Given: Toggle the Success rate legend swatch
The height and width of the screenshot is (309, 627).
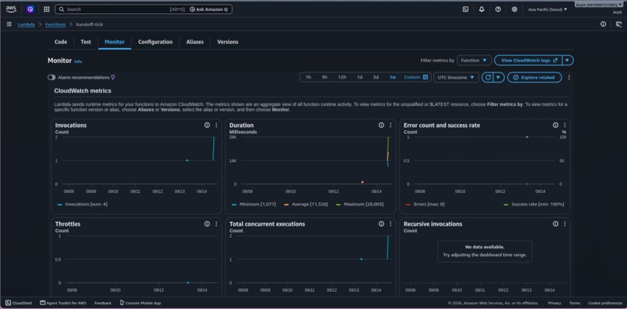Looking at the screenshot, I should tap(506, 204).
